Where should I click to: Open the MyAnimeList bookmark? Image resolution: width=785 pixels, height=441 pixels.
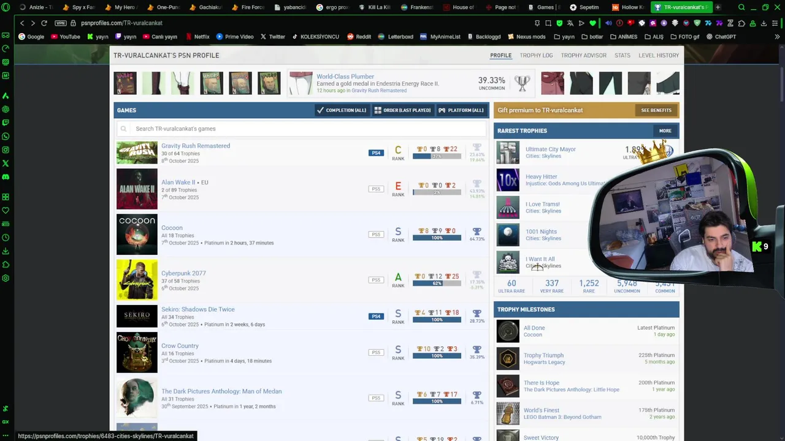(x=440, y=37)
